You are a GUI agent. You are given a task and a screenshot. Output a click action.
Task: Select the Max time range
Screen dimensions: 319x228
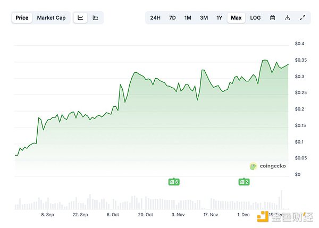[x=236, y=18]
